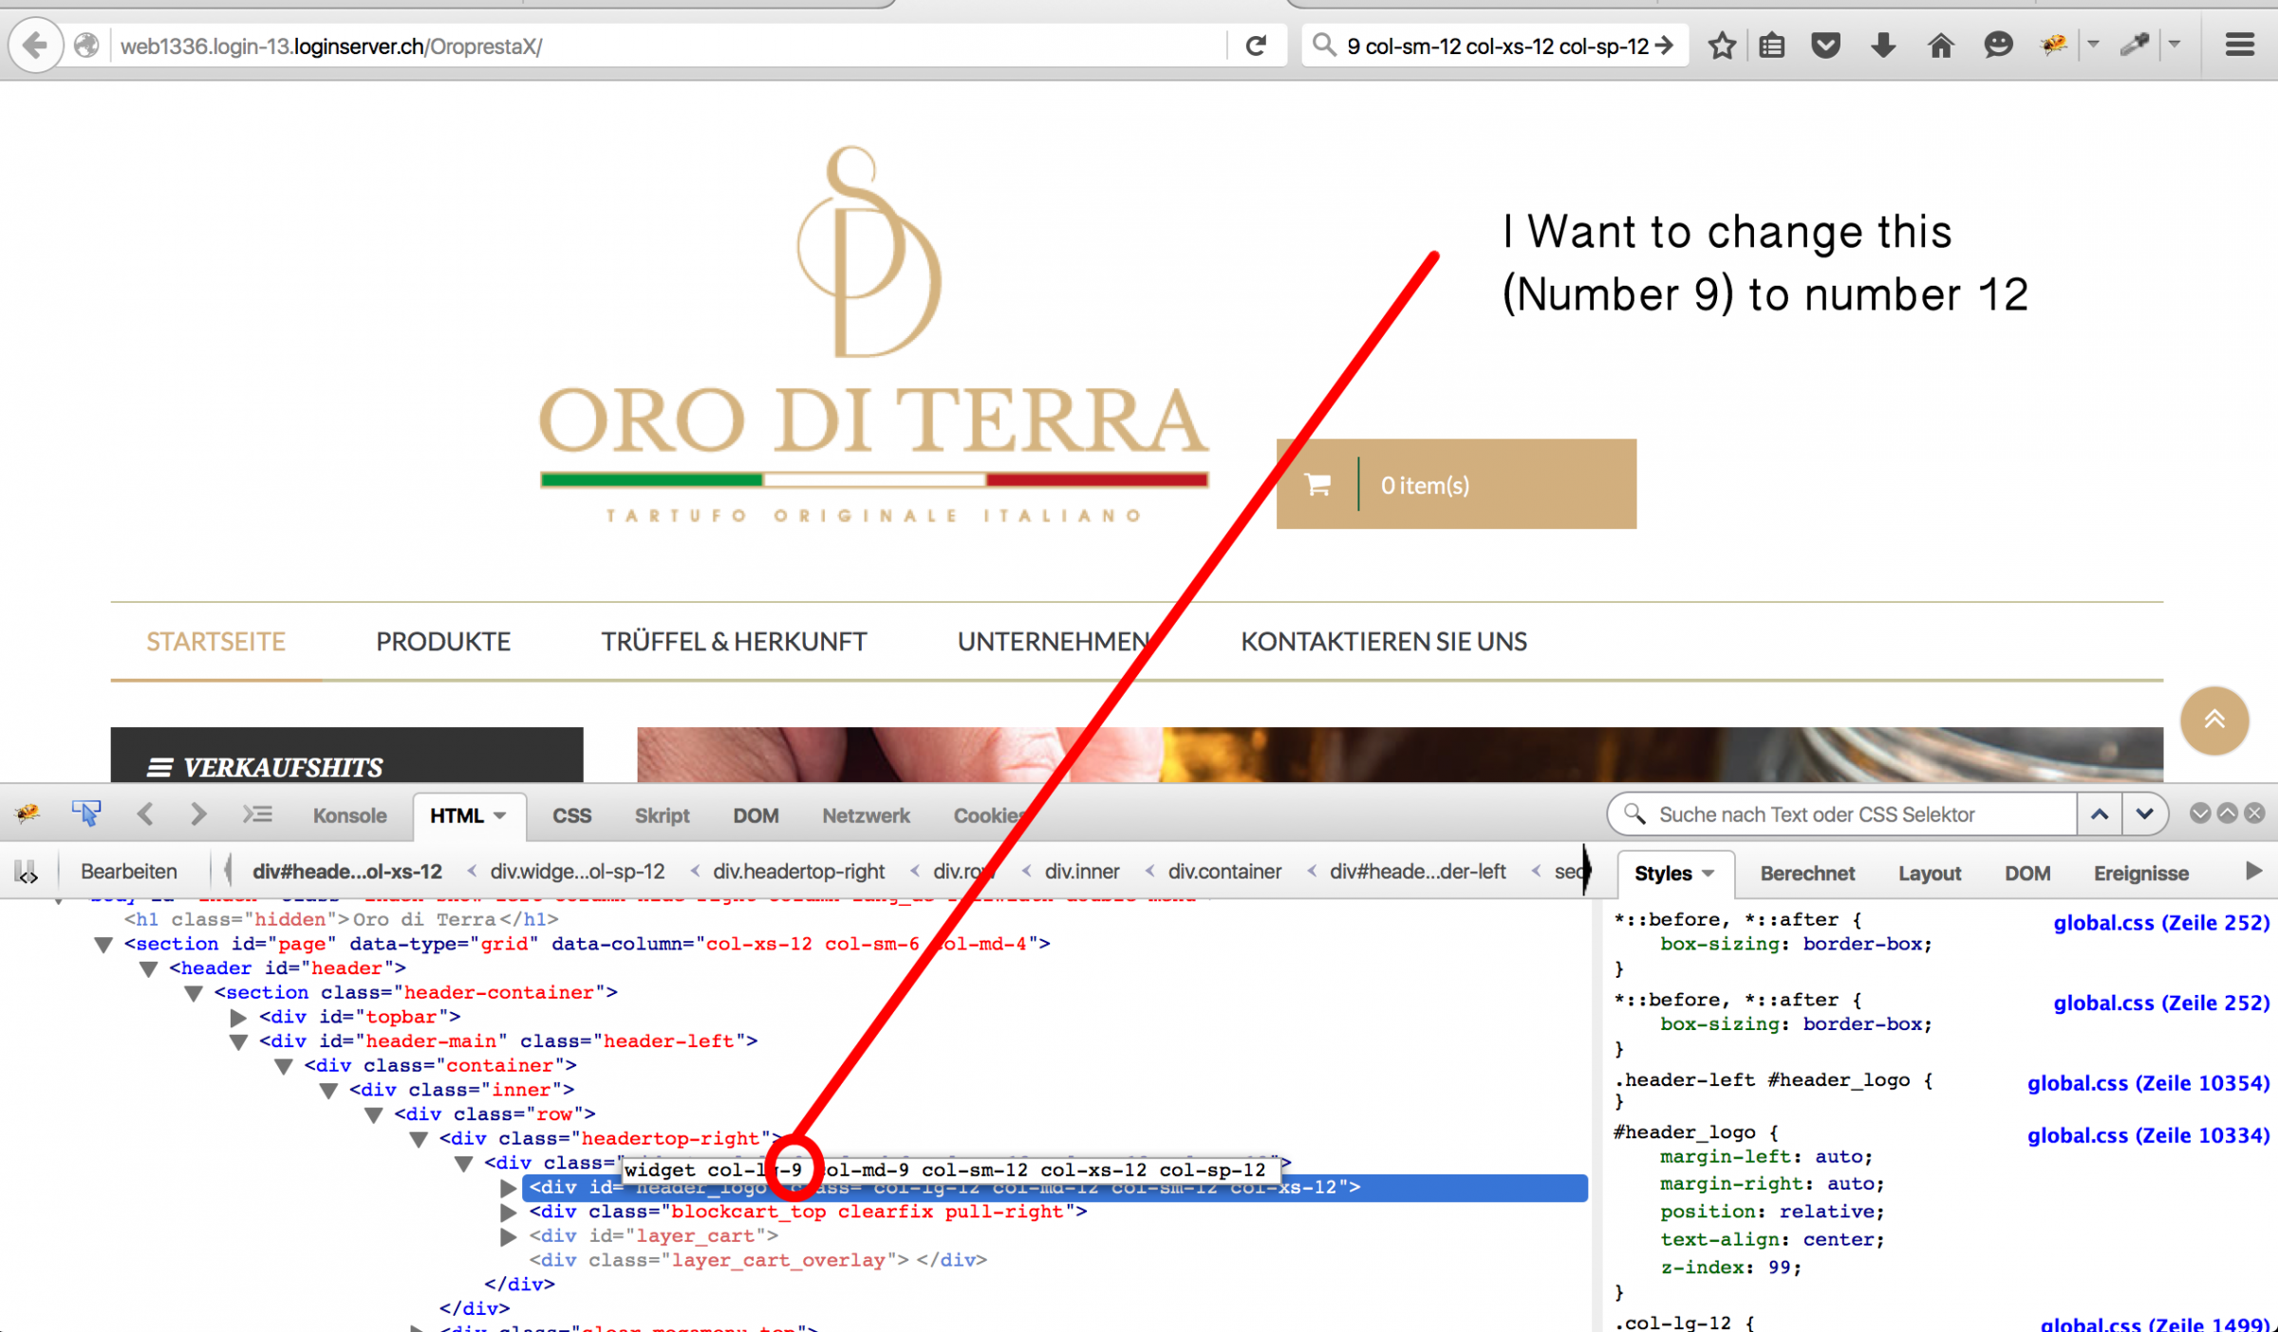Viewport: 2278px width, 1332px height.
Task: Switch to the Berechnet side panel tab
Action: pos(1806,873)
